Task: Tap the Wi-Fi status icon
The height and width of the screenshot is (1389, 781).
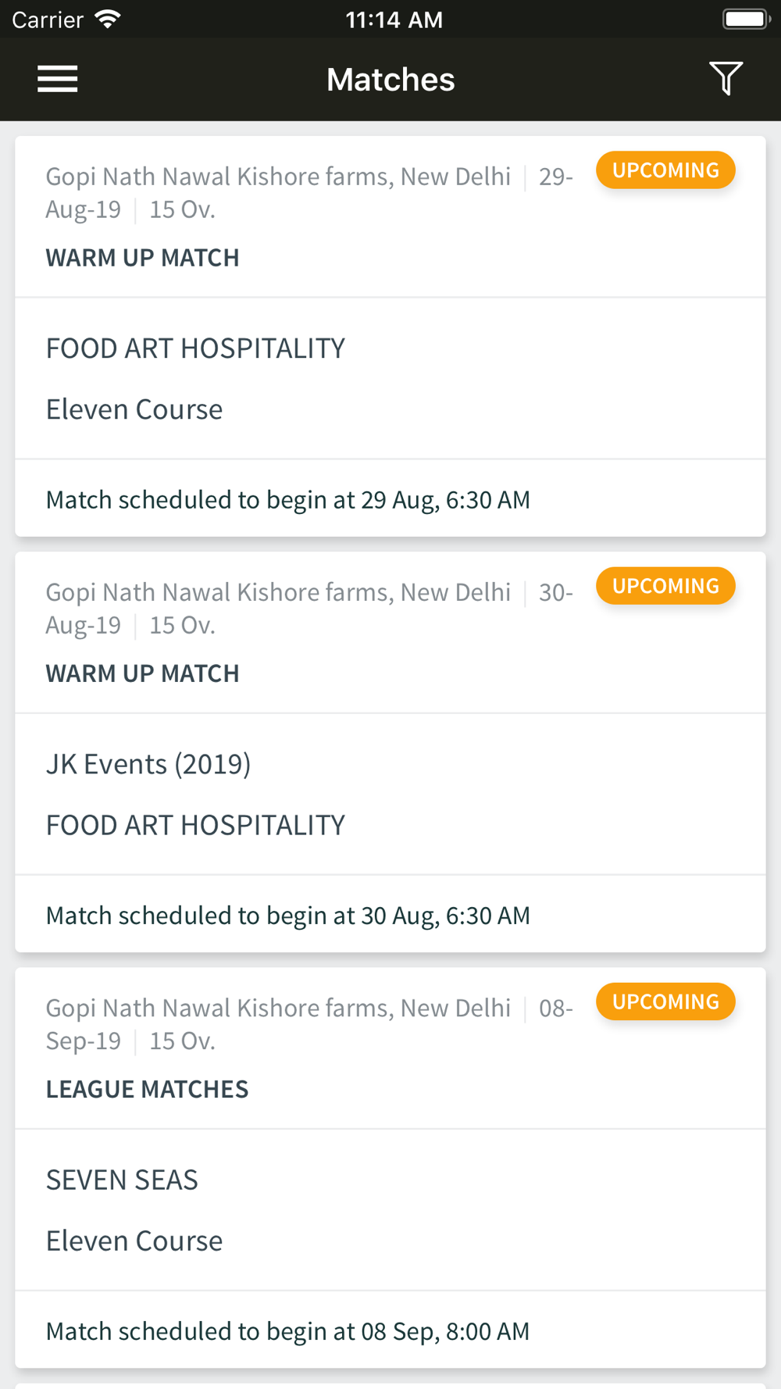Action: coord(107,20)
